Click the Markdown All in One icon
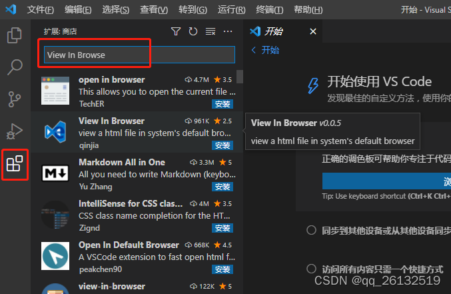The height and width of the screenshot is (294, 451). [55, 173]
